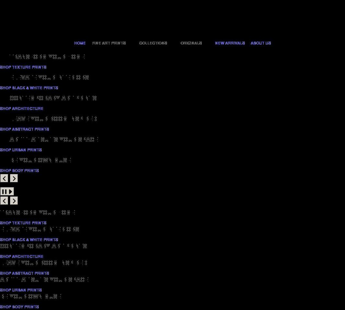Click next arrow below the pause/play button

click(14, 201)
